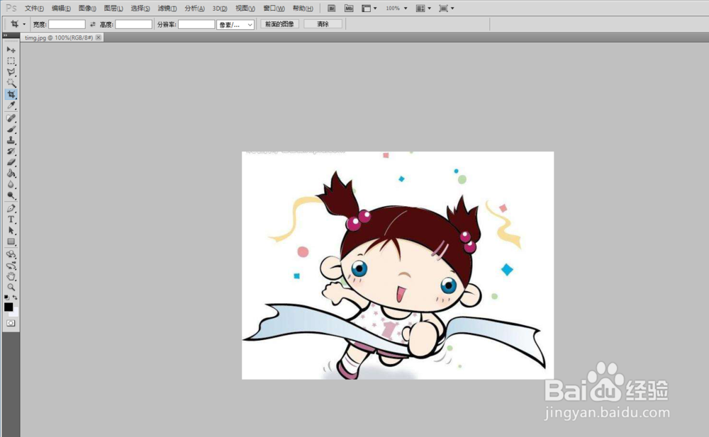Open the 滤镜(T) menu
The height and width of the screenshot is (437, 709).
[167, 8]
